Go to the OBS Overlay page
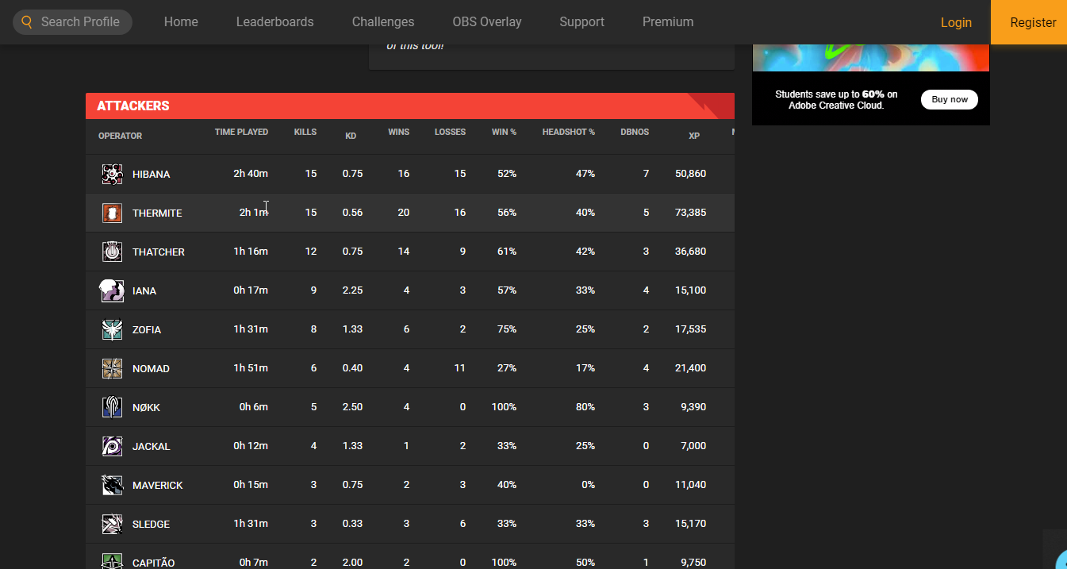 tap(486, 22)
